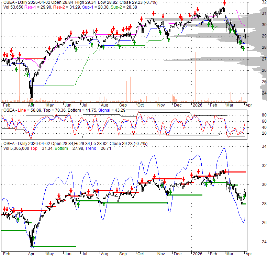268x256 pixels.
Task: Click the red sell arrow at the late-February 2026 peak in the top chart
Action: [x=224, y=3]
